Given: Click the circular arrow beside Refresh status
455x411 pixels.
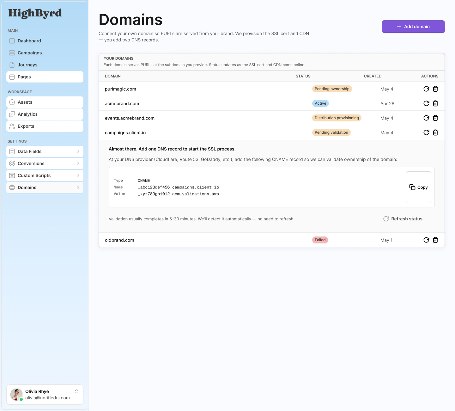Looking at the screenshot, I should click(386, 219).
